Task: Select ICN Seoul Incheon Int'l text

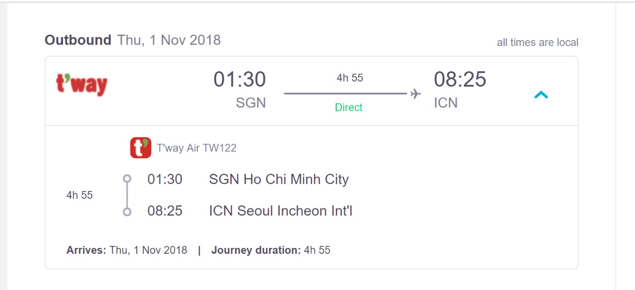Action: coord(281,211)
